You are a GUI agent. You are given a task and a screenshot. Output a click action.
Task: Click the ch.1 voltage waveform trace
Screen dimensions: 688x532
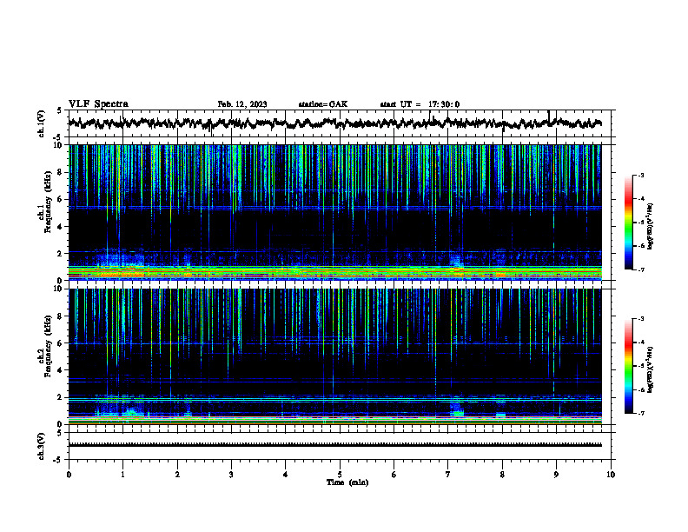pos(335,123)
